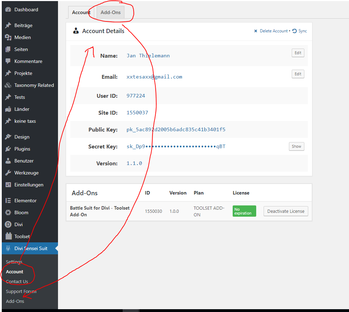Select the name Jan Thielemann
The width and height of the screenshot is (349, 312).
(148, 56)
